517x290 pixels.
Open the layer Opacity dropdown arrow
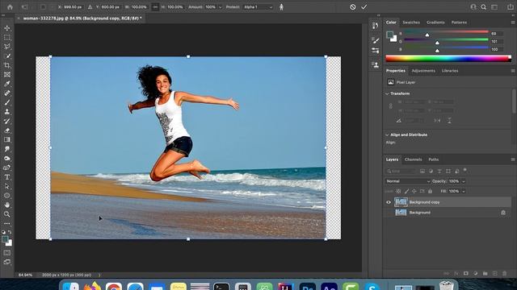coord(463,181)
